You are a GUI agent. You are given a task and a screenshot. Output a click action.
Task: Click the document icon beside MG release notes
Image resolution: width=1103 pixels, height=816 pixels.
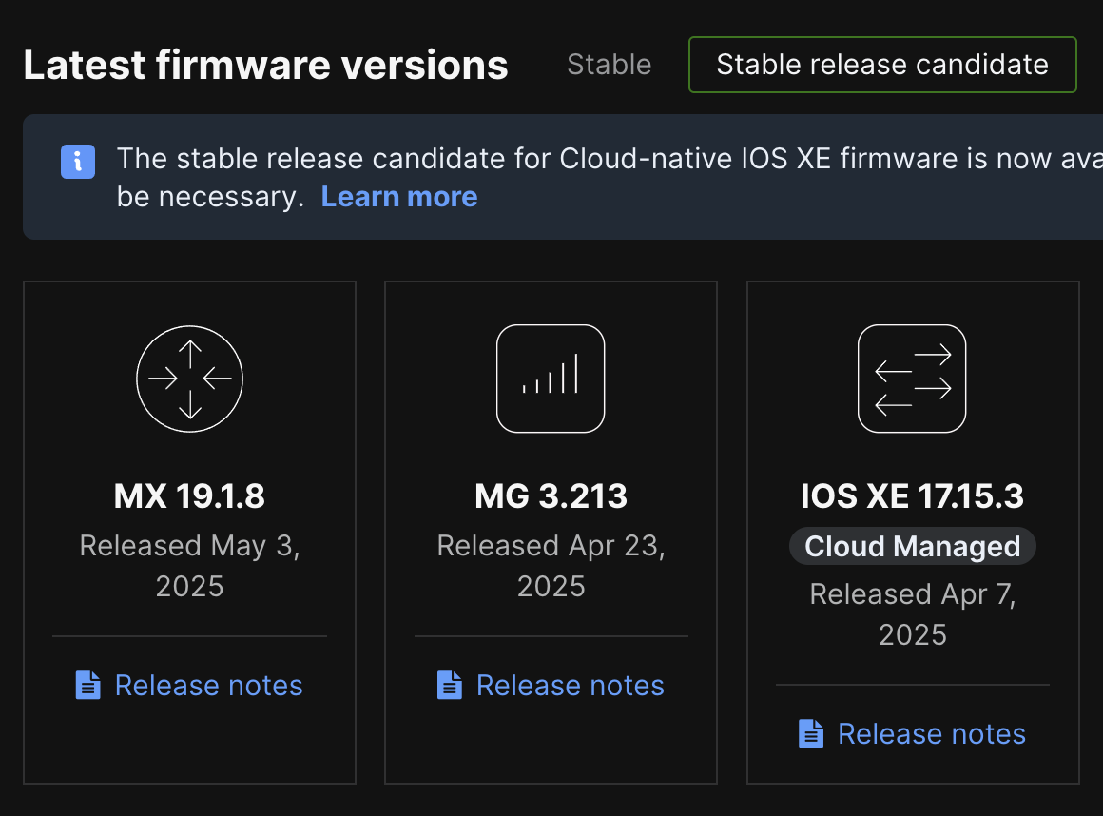(x=449, y=684)
